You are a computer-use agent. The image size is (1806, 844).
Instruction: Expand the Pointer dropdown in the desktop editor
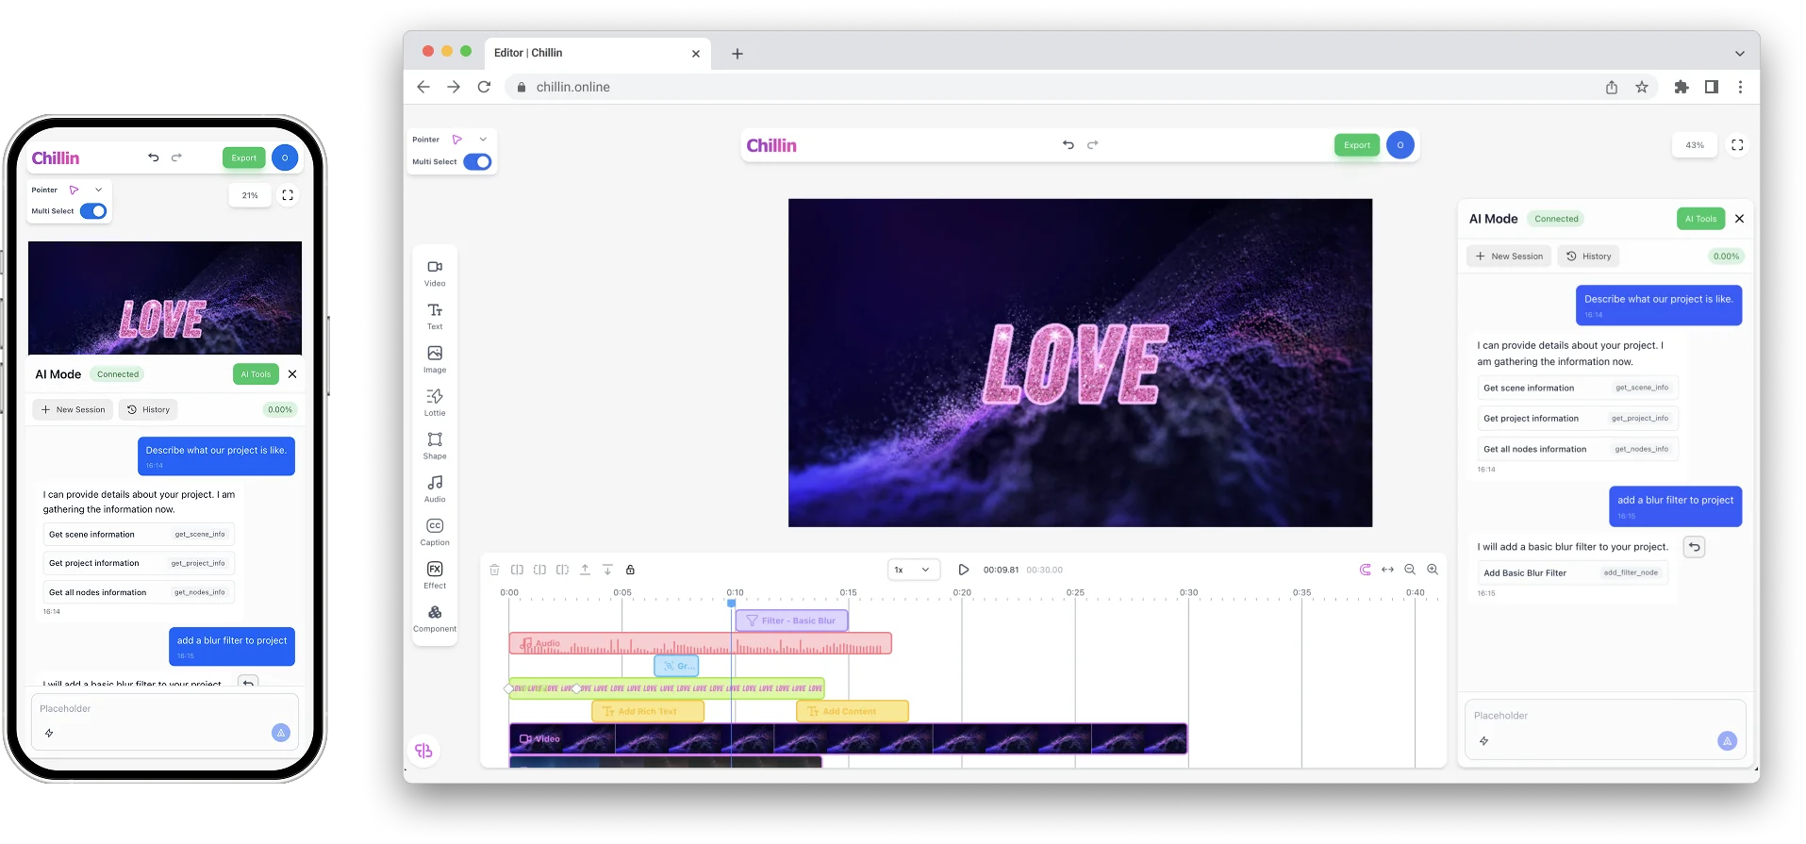(x=483, y=140)
